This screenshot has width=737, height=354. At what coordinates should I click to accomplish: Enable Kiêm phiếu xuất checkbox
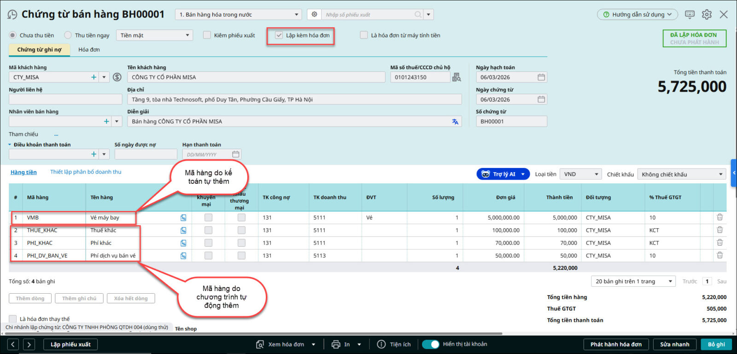tap(207, 35)
